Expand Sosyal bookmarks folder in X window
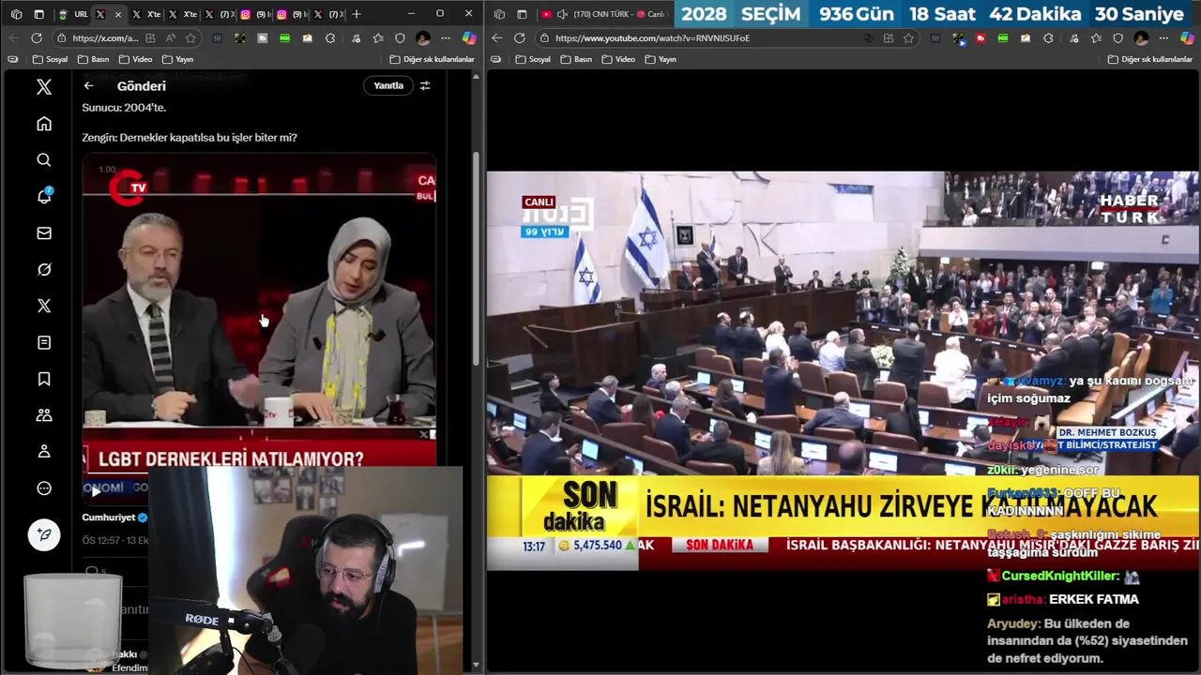The image size is (1201, 675). pyautogui.click(x=50, y=59)
